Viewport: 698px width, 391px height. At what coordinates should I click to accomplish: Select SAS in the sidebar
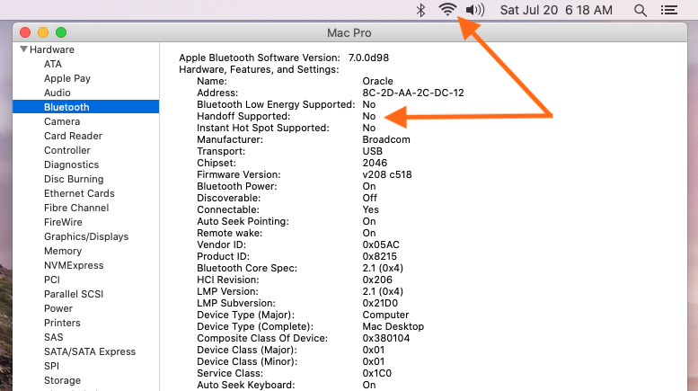click(53, 337)
